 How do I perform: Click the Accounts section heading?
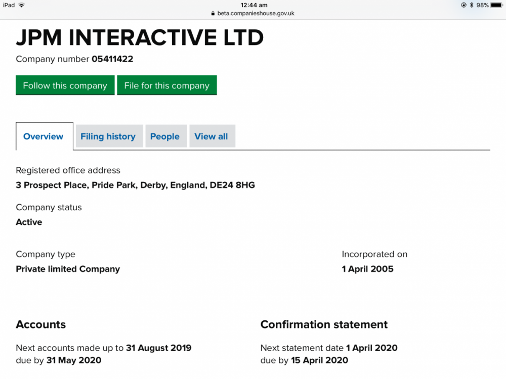pos(40,324)
